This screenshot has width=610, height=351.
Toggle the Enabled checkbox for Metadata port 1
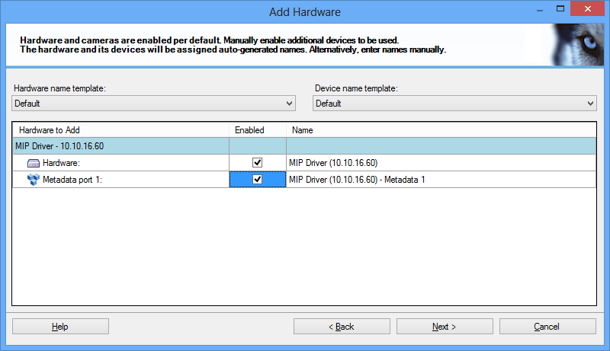257,180
